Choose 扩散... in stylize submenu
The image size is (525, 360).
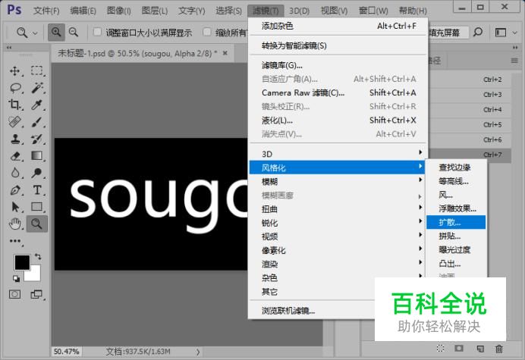pyautogui.click(x=456, y=222)
